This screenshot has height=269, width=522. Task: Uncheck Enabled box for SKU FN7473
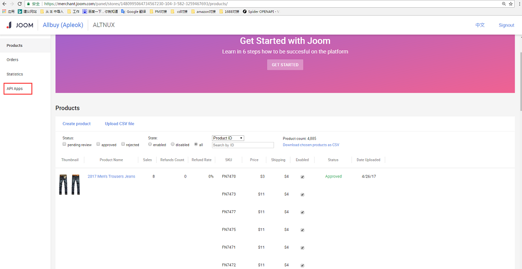[302, 195]
